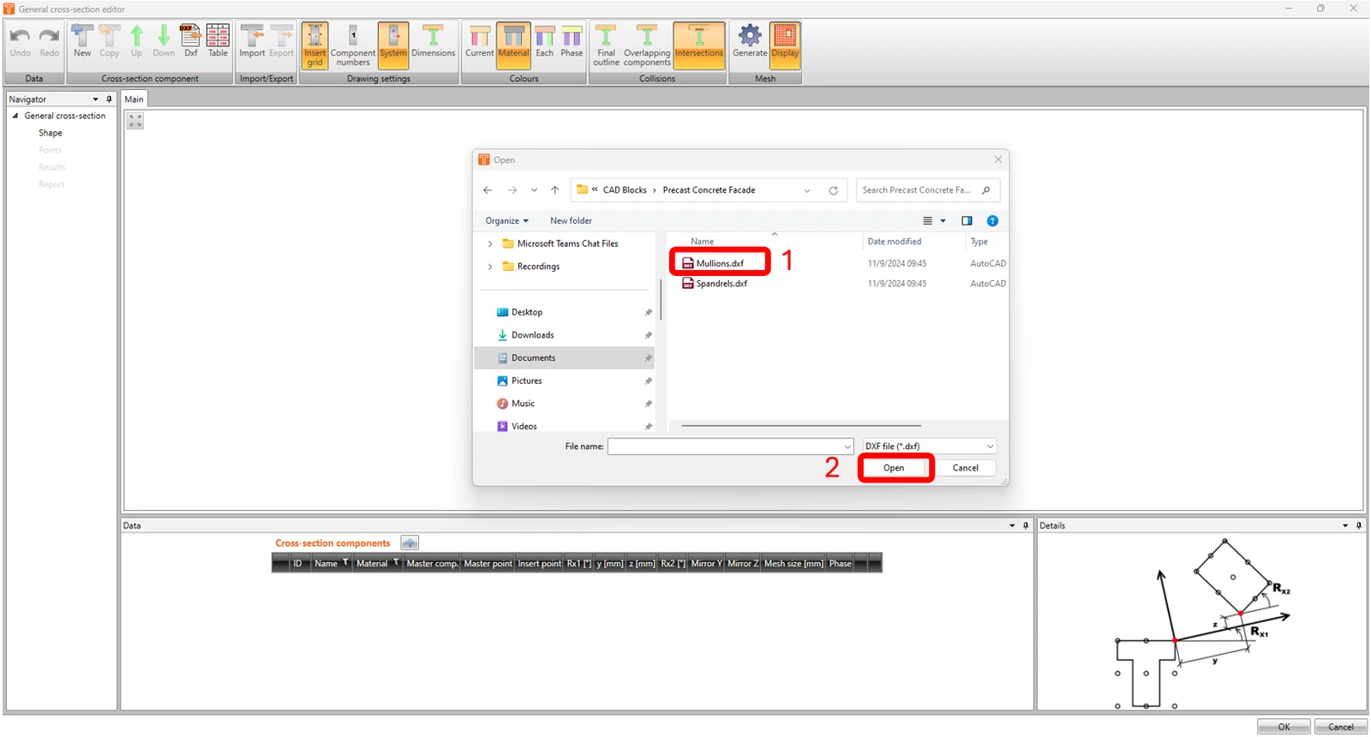Open the DXF file type dropdown
1371x737 pixels.
tap(929, 446)
